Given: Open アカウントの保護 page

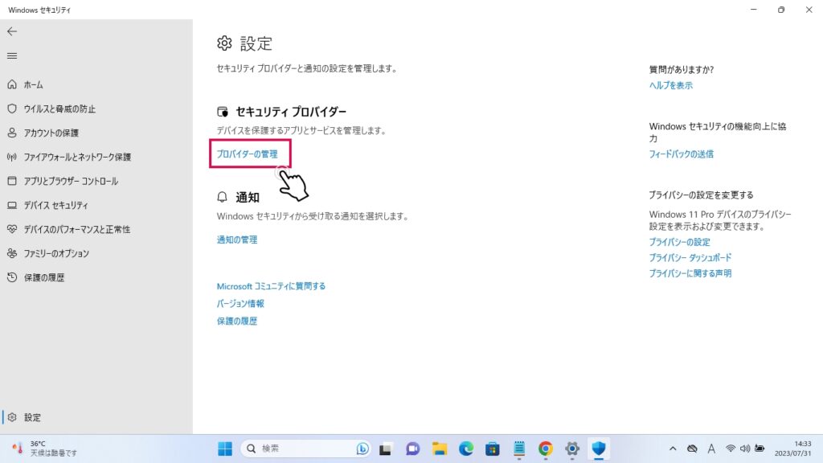Looking at the screenshot, I should coord(51,133).
